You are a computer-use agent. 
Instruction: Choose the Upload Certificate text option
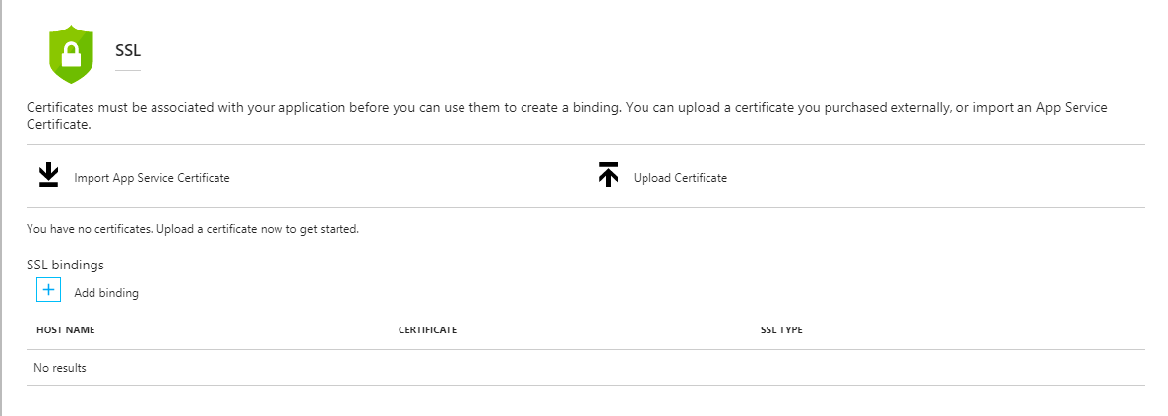[680, 178]
